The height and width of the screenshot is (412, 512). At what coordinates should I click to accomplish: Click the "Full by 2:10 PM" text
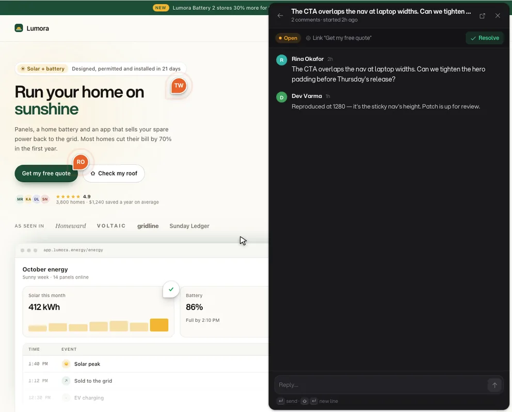[202, 320]
